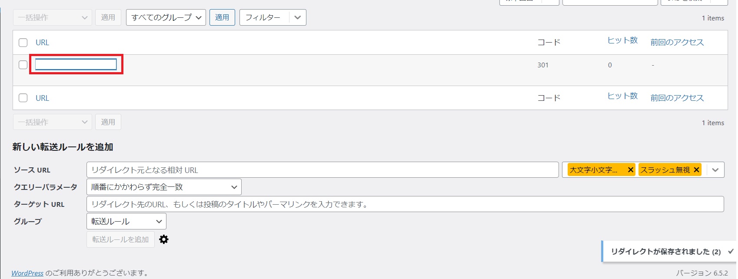Click the コード label in table footer
The image size is (738, 279).
[549, 98]
